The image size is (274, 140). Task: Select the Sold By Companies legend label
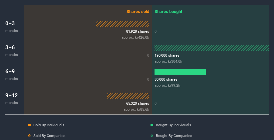pyautogui.click(x=49, y=136)
